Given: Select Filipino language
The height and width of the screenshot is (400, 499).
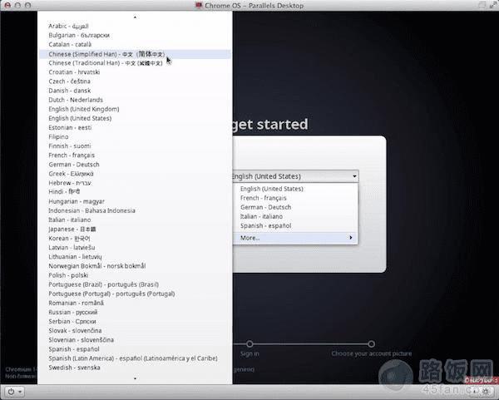Looking at the screenshot, I should (135, 137).
